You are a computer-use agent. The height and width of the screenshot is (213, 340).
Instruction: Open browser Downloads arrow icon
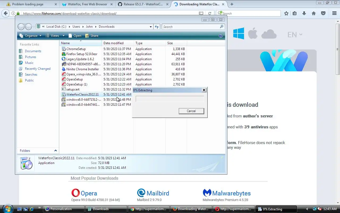304,13
